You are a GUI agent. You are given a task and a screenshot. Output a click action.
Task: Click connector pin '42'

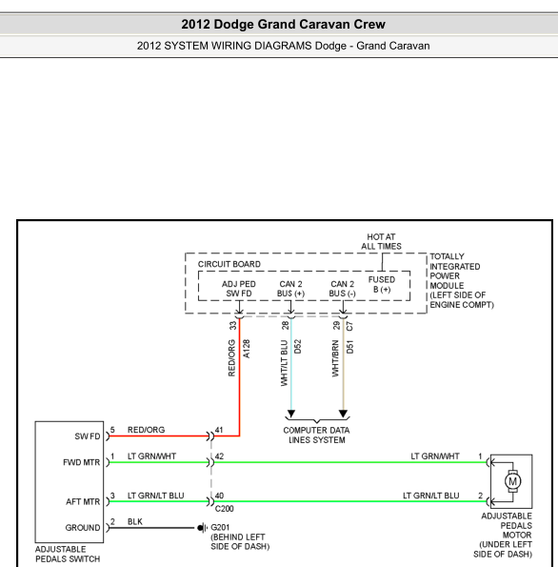tap(219, 456)
